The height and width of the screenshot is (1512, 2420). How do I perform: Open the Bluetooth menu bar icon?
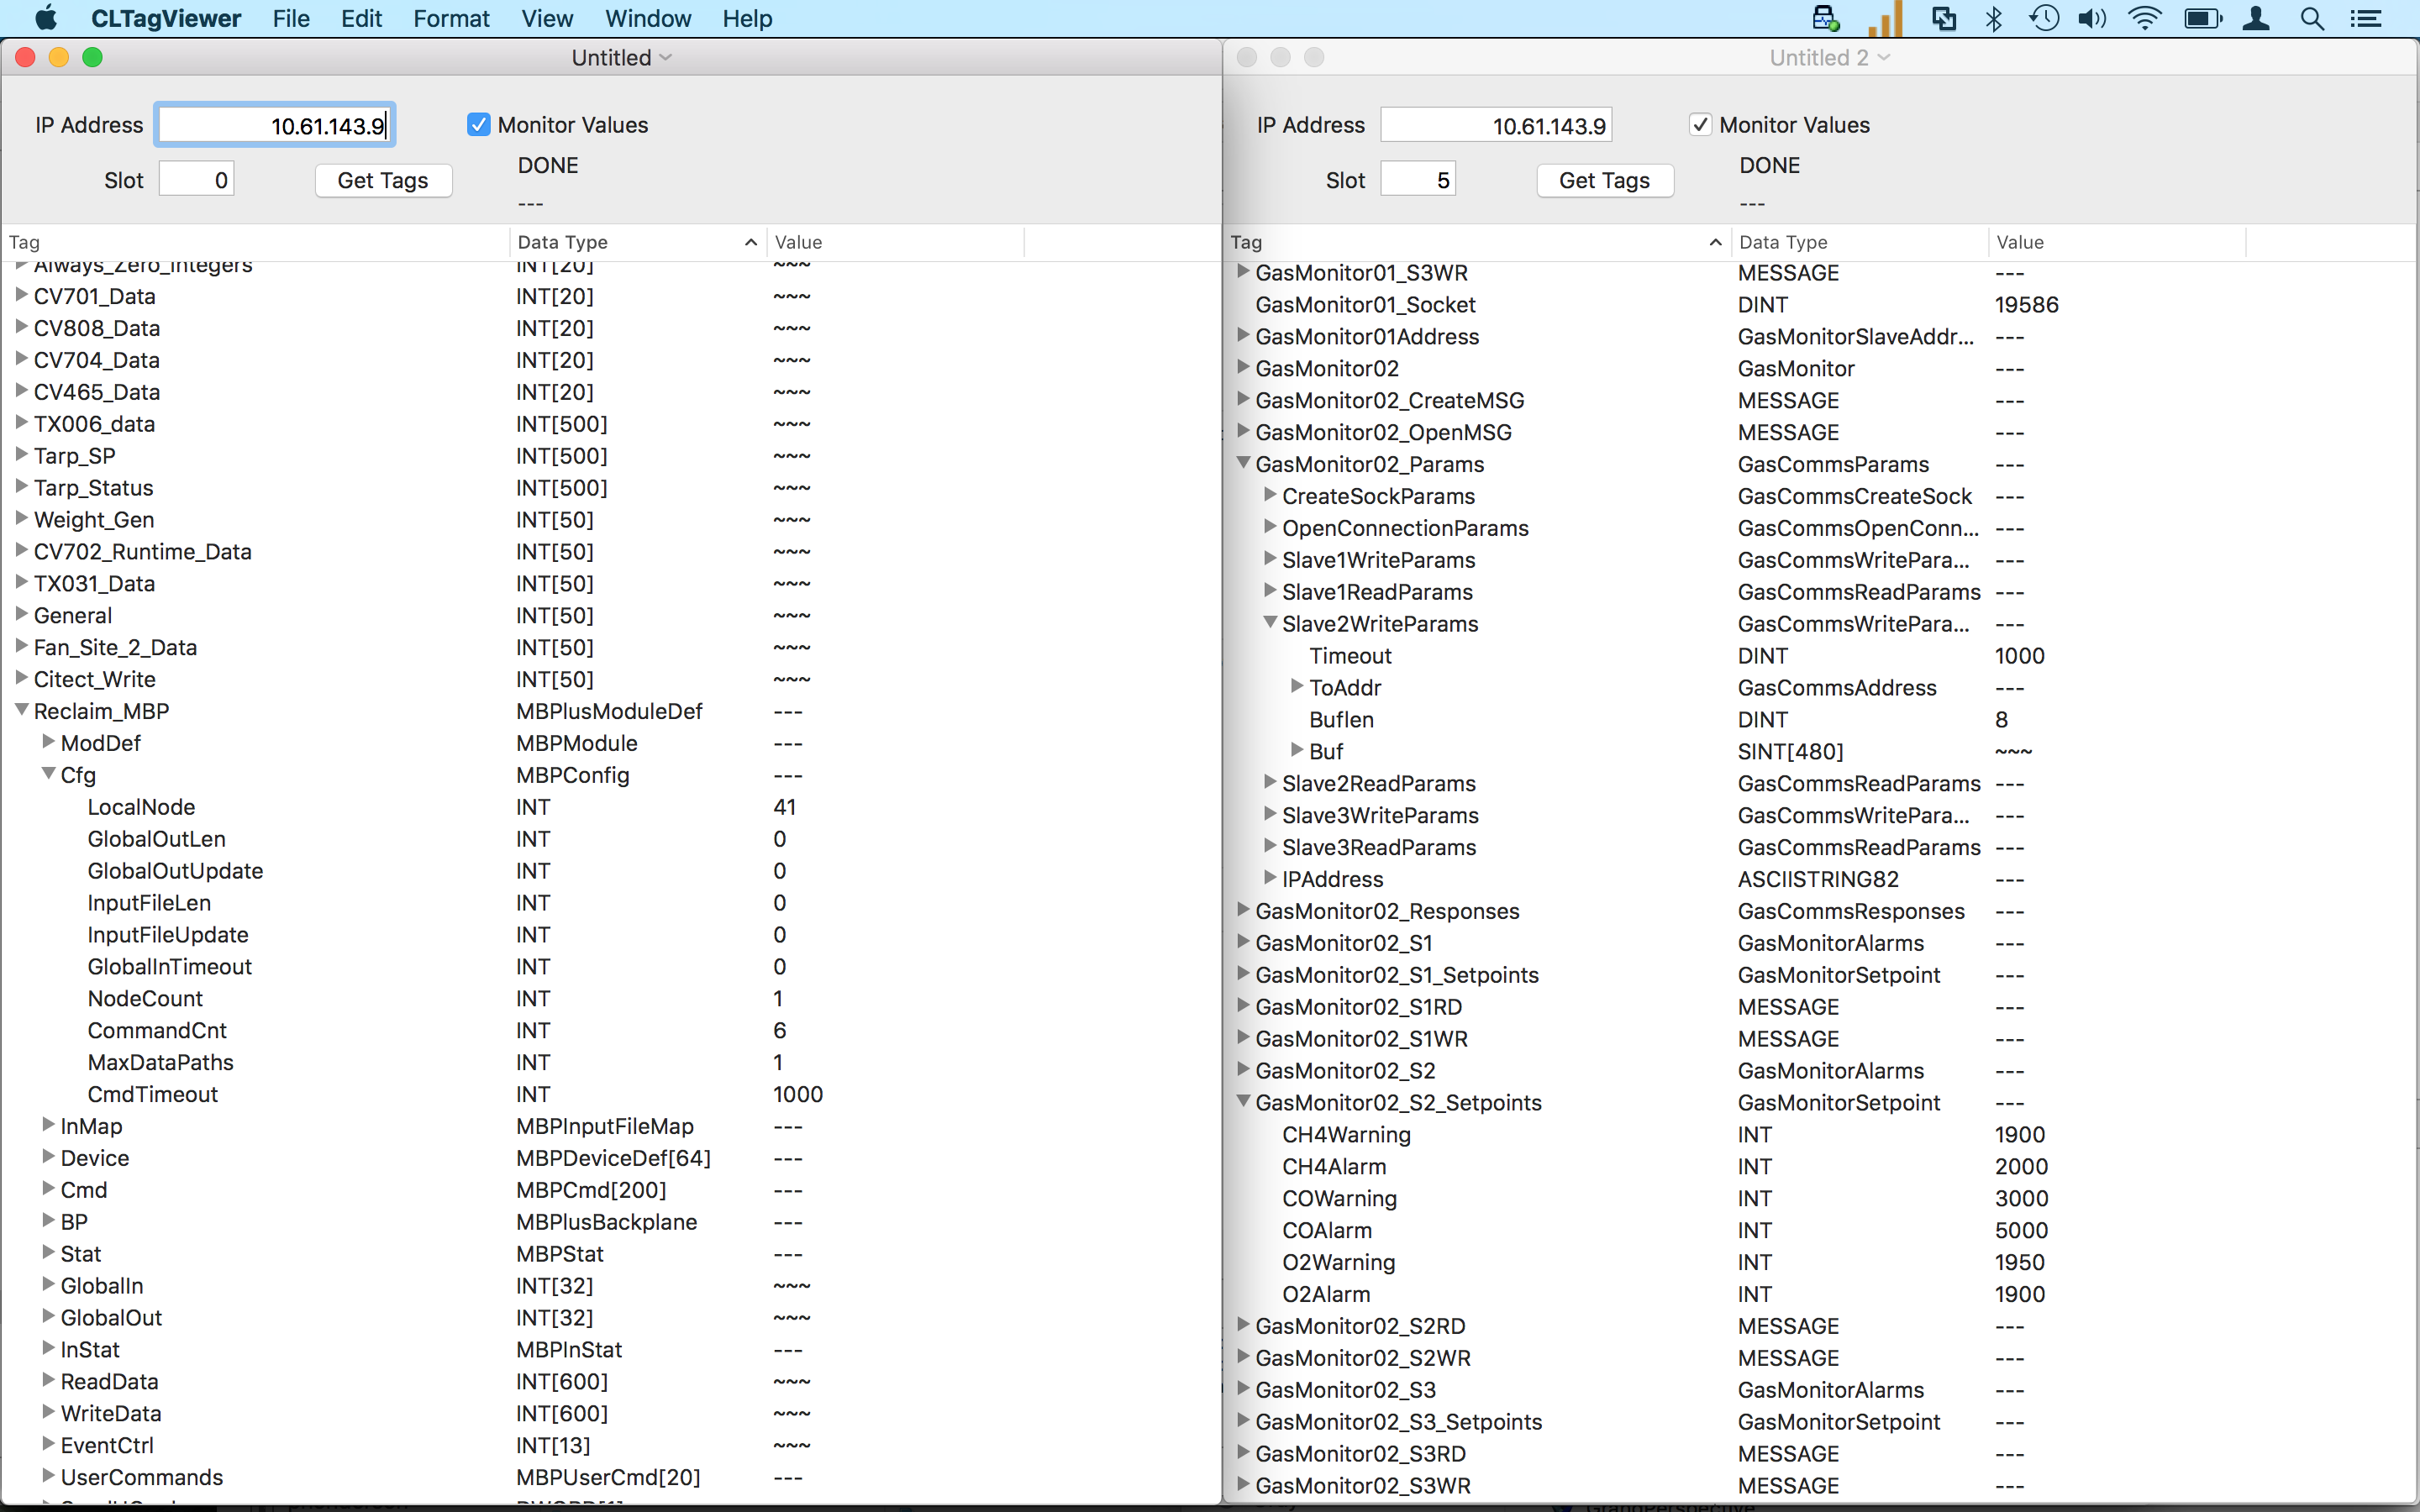pyautogui.click(x=1994, y=19)
